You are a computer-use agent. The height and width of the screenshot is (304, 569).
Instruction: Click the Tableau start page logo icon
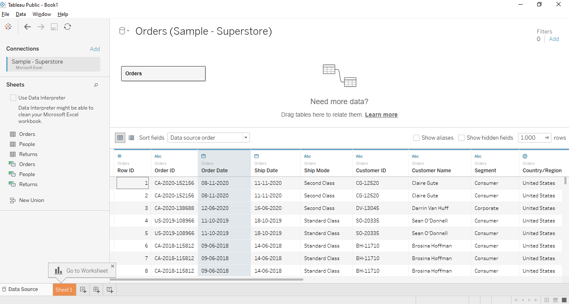(x=8, y=27)
